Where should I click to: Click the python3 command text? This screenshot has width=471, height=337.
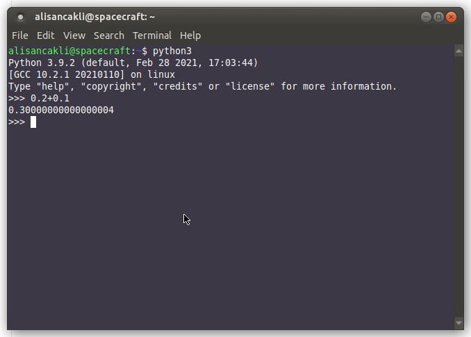click(172, 51)
